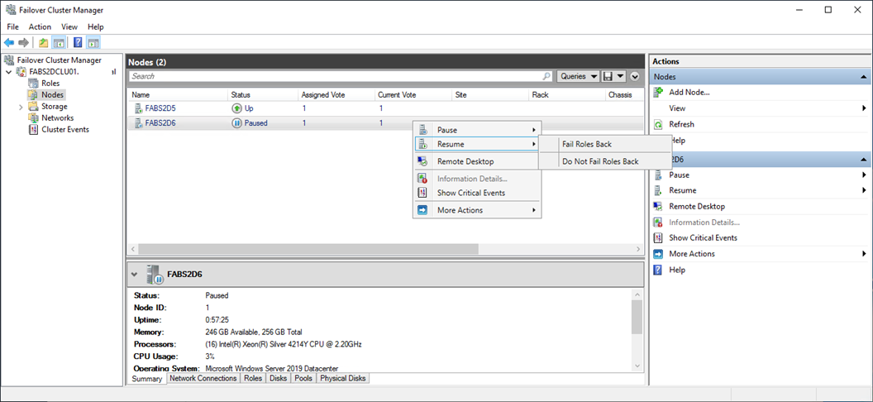
Task: Click the blue Help question-mark toolbar icon
Action: 78,43
